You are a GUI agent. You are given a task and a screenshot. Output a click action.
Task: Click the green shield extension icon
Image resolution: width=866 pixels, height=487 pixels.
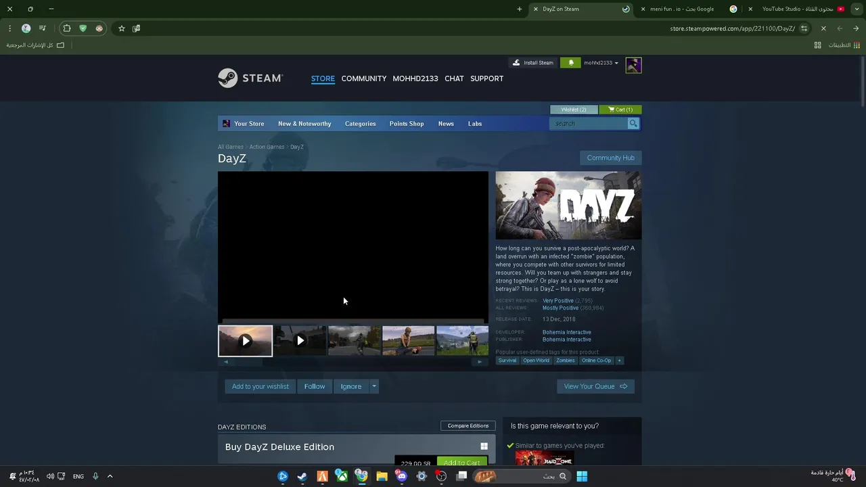pyautogui.click(x=83, y=28)
